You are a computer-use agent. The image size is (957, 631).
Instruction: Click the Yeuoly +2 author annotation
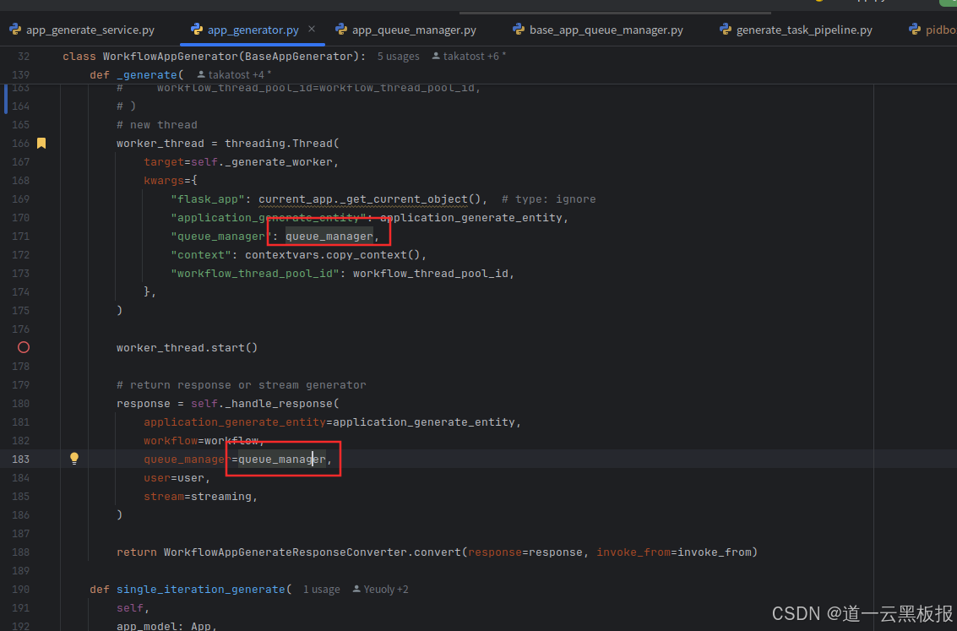coord(379,589)
